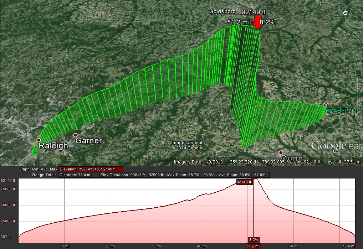Screen dimensions: 363x249
Task: Click the 92149 ft tag in the elevation graph
Action: click(244, 182)
